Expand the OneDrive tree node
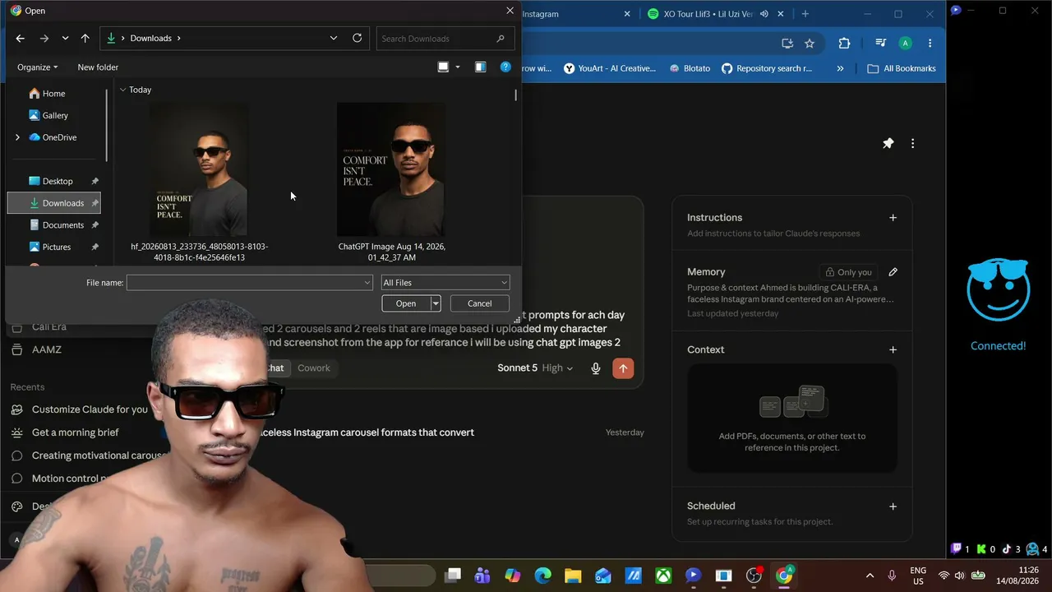 [17, 137]
